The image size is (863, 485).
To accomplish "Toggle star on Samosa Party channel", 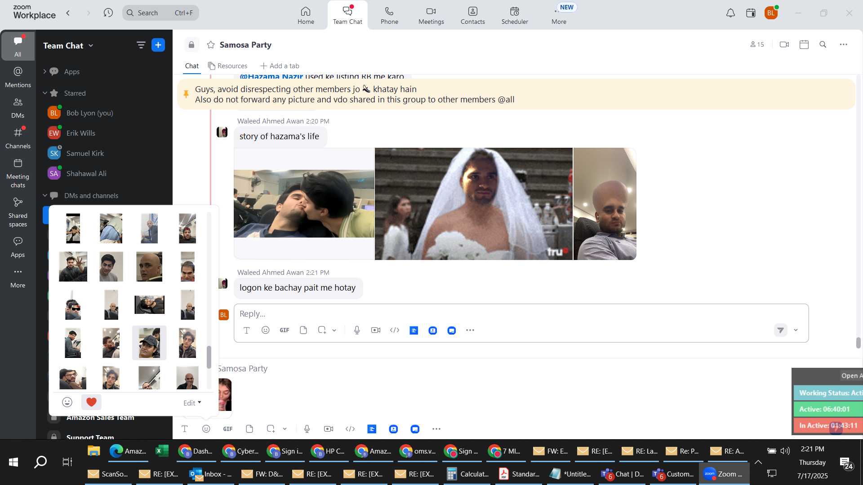I will pos(210,44).
